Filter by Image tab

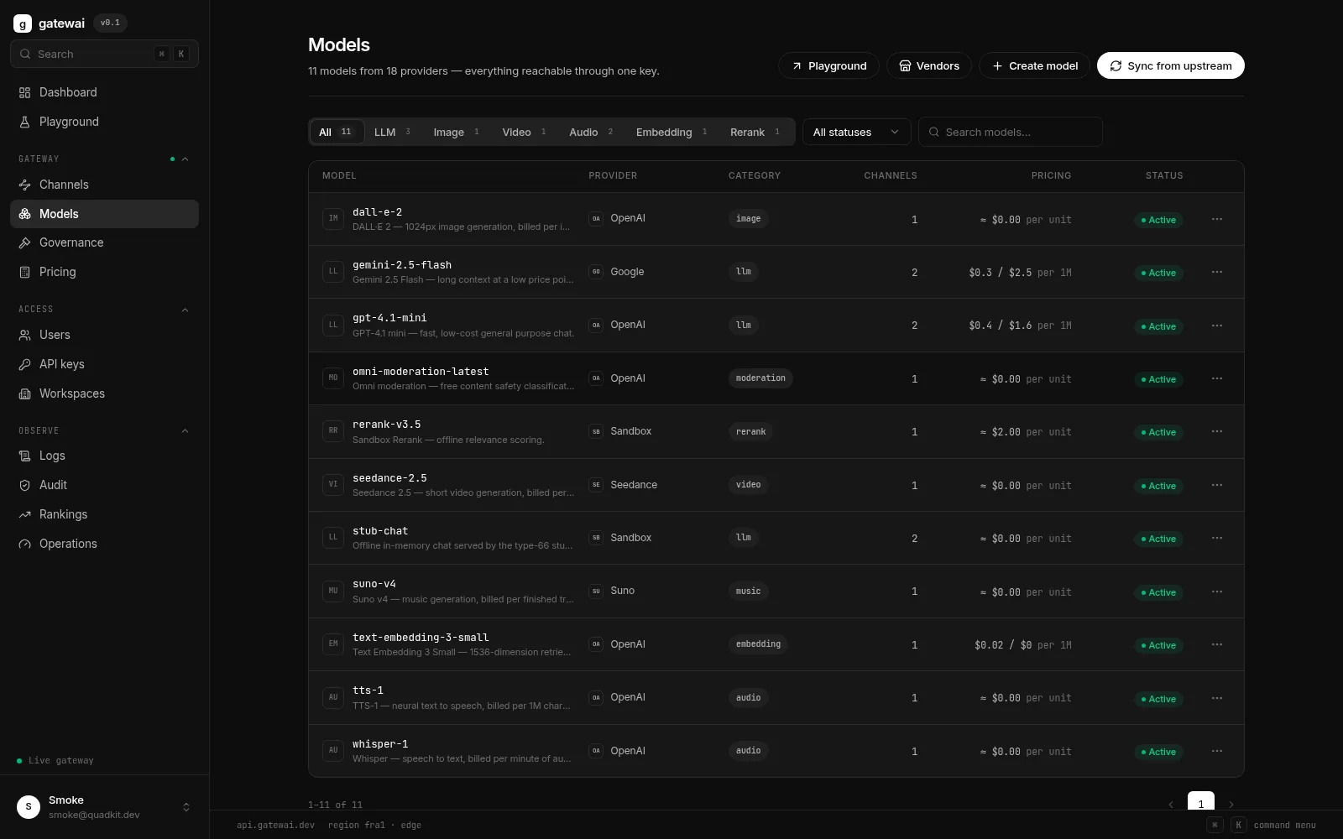pyautogui.click(x=456, y=132)
